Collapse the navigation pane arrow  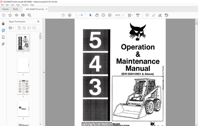point(44,72)
